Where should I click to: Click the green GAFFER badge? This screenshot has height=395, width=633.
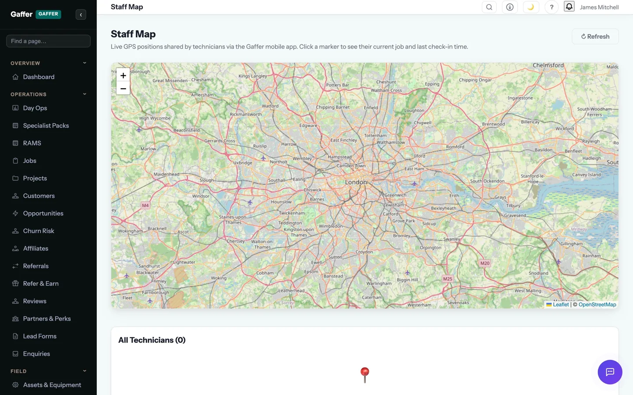coord(48,14)
